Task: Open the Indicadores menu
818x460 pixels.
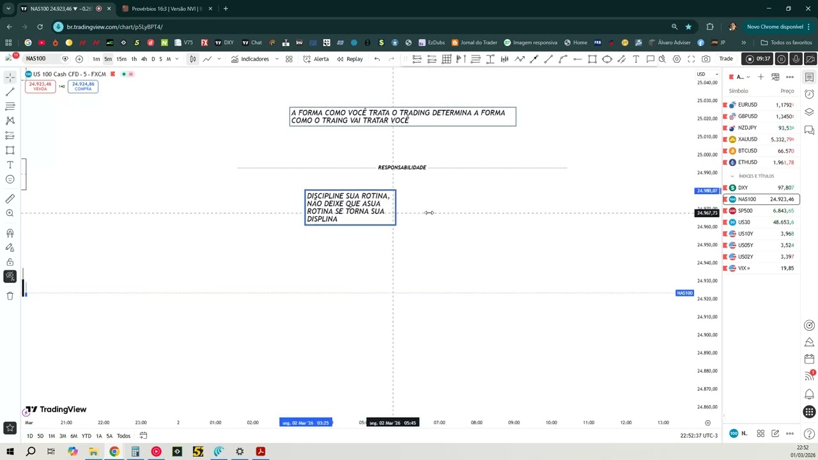Action: tap(249, 59)
